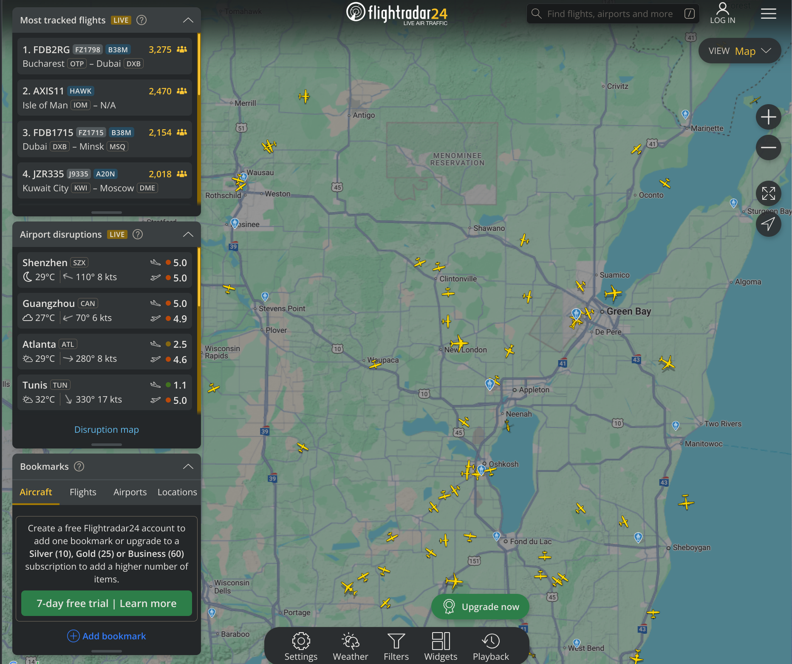The height and width of the screenshot is (664, 792).
Task: Click the slash shortcut key icon in search
Action: 690,14
